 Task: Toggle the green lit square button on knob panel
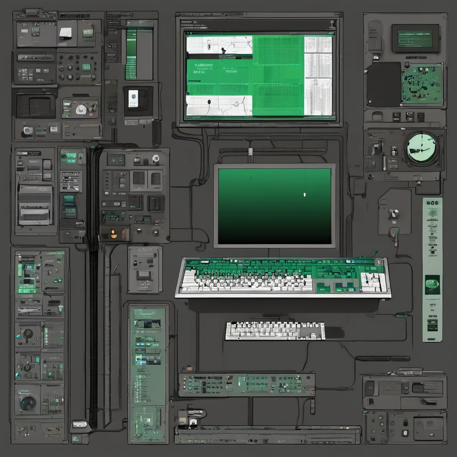(86, 67)
